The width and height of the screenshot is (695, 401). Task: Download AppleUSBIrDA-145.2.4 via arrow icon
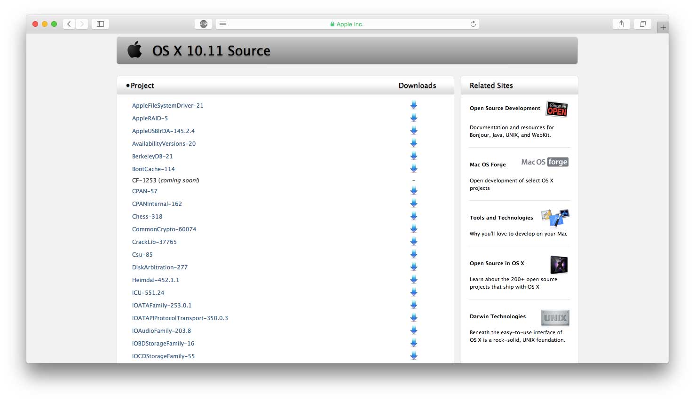point(414,131)
